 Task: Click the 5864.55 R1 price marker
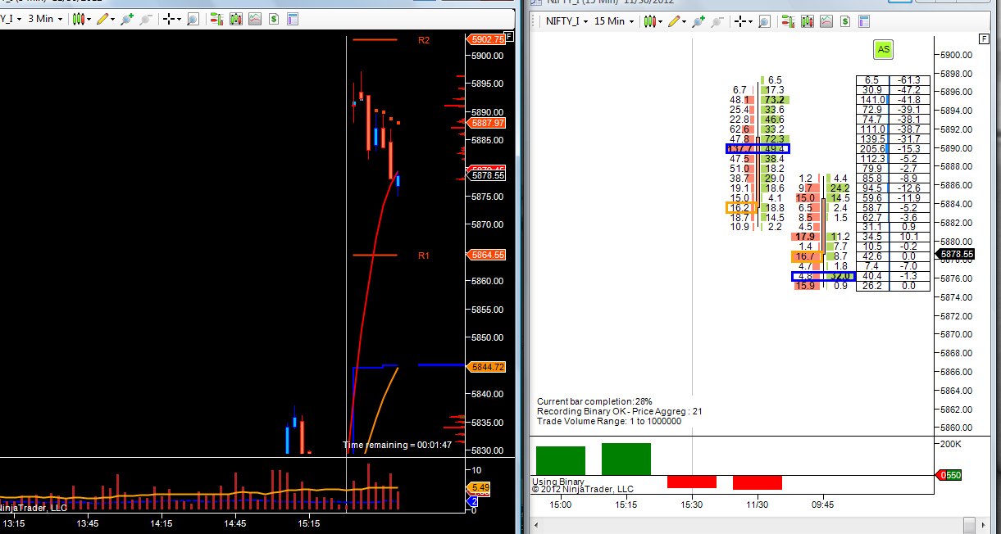(x=485, y=255)
